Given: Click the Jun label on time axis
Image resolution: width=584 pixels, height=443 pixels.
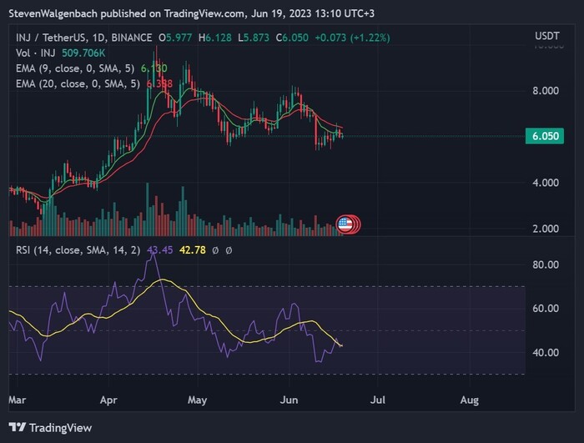Looking at the screenshot, I should (289, 400).
